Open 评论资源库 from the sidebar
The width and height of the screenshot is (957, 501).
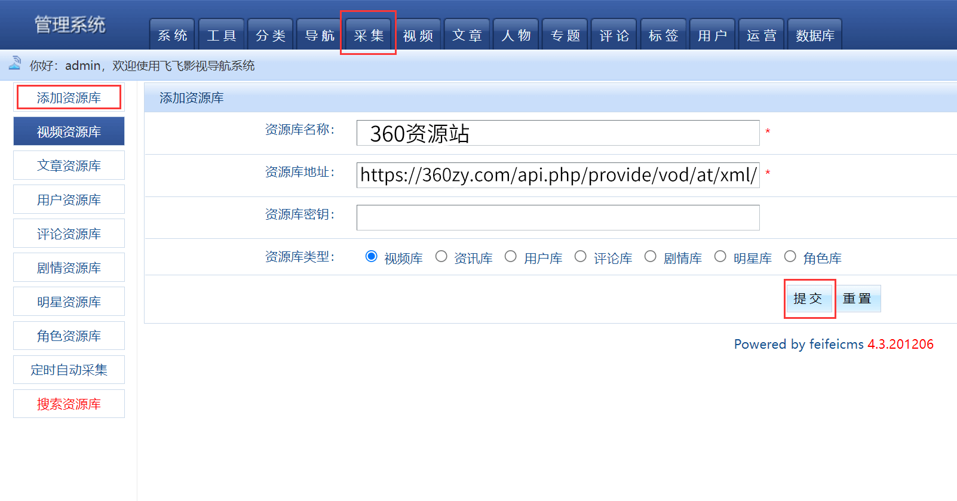(x=69, y=233)
